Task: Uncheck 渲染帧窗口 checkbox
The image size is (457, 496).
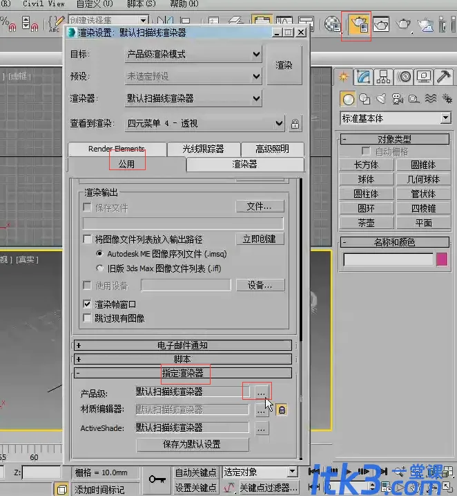Action: click(x=87, y=304)
